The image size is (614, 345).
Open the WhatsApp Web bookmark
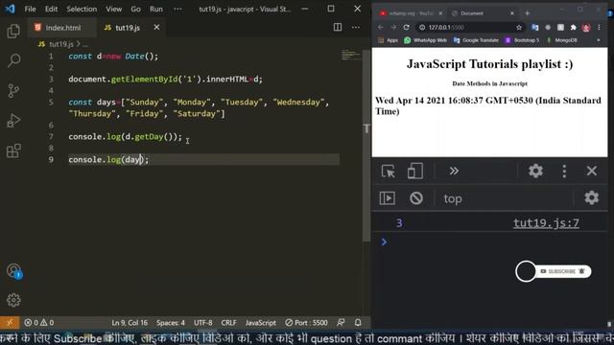[x=425, y=40]
